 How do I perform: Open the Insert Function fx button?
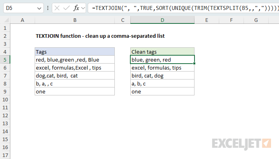pyautogui.click(x=76, y=8)
